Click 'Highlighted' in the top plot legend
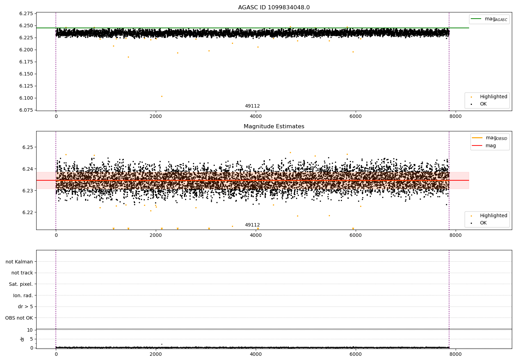 click(494, 97)
